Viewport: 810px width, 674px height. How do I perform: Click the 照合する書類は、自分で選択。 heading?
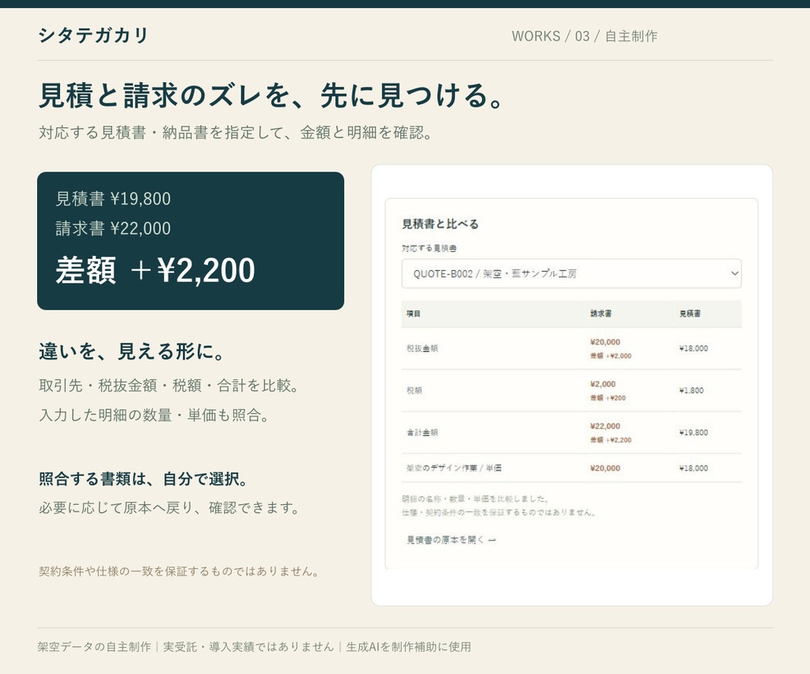point(143,479)
